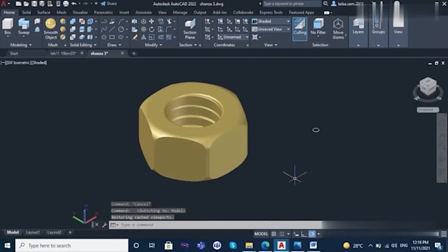Close the command line with X

(97, 225)
